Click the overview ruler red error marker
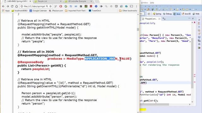This screenshot has width=202, height=113. coord(195,22)
